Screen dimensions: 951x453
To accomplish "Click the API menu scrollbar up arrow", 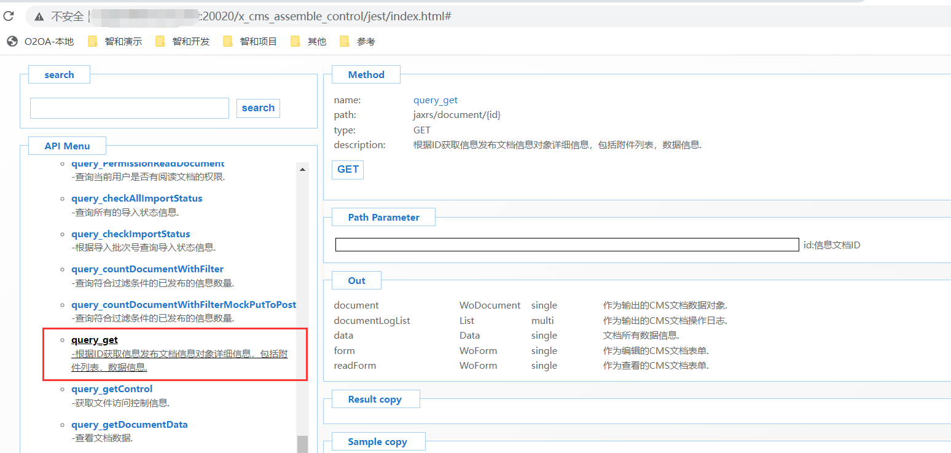I will tap(302, 169).
